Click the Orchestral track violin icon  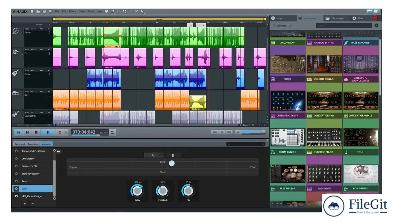(x=16, y=114)
